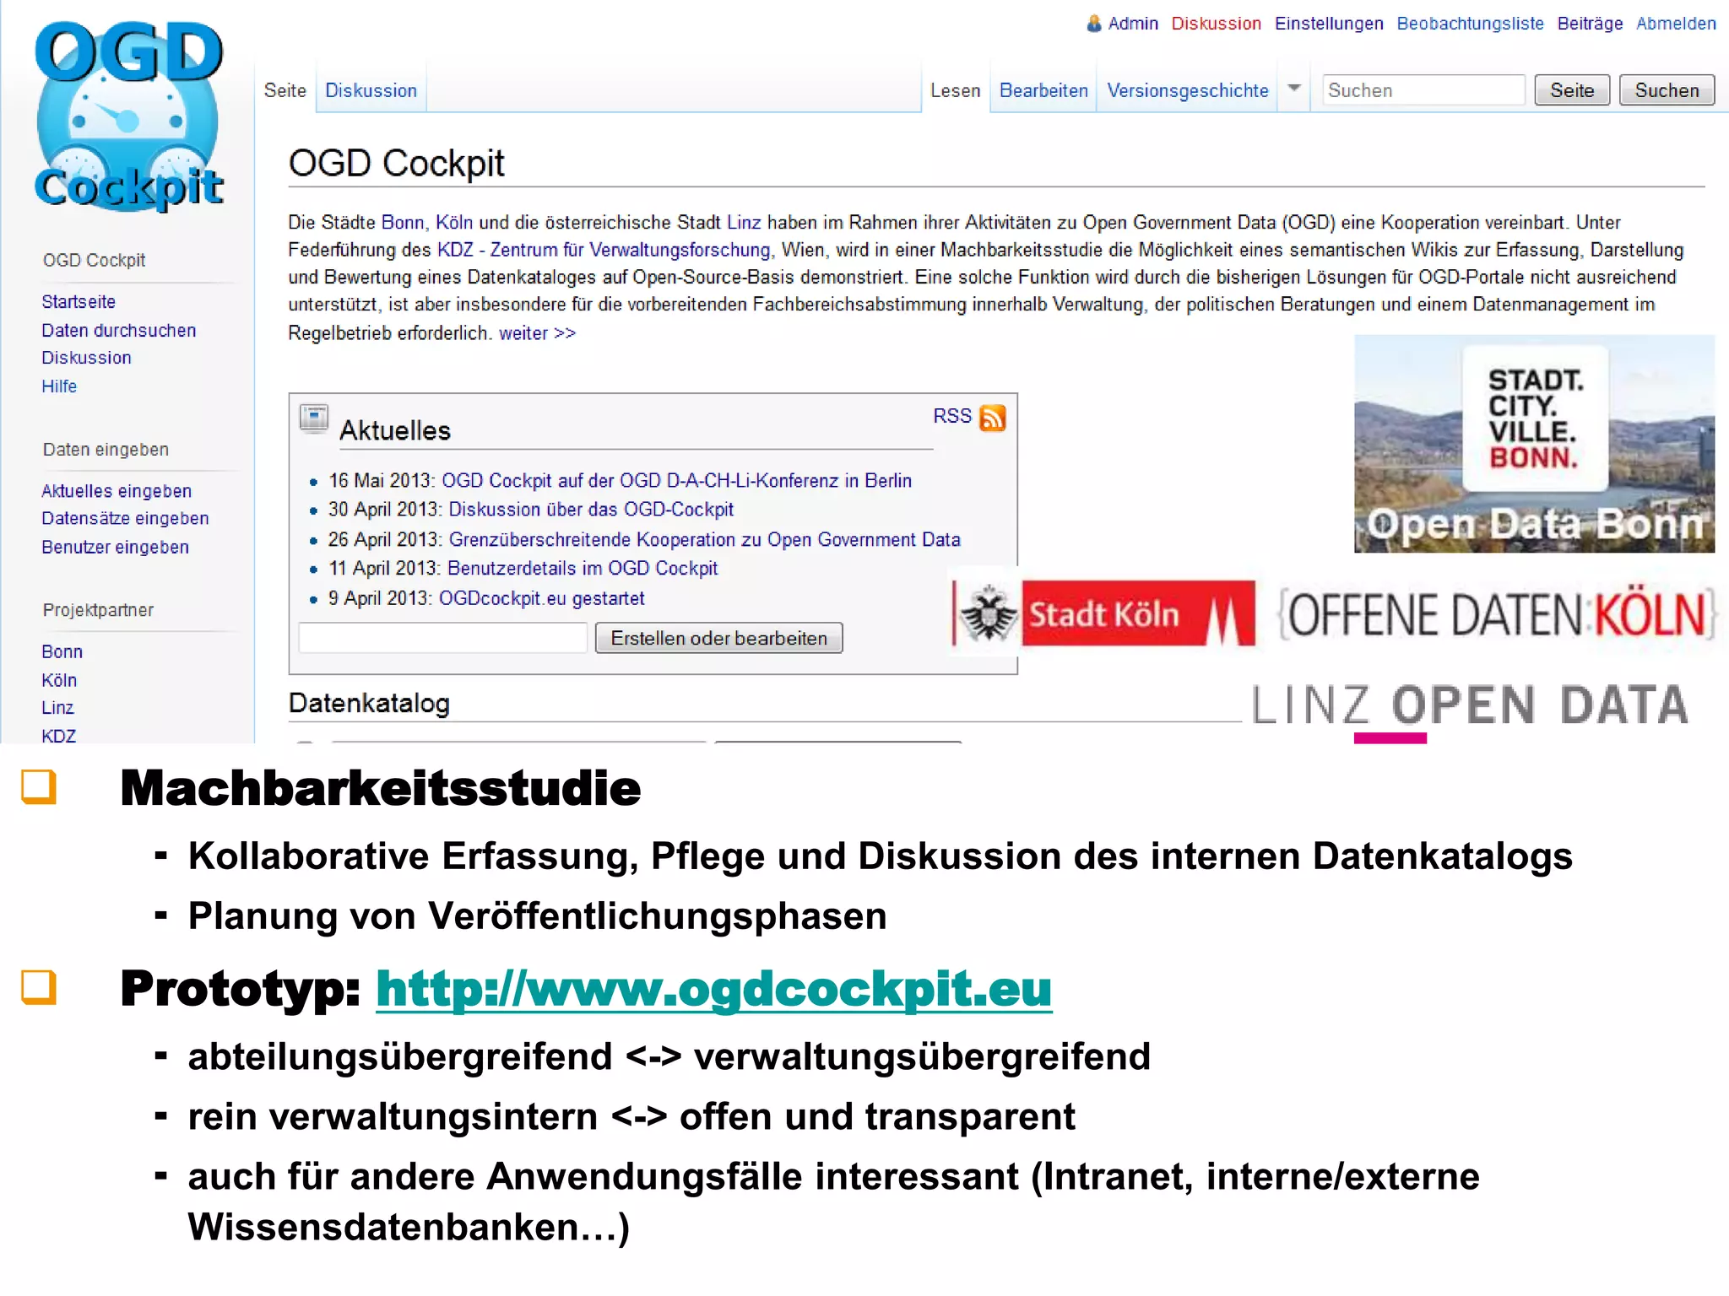The image size is (1729, 1296).
Task: Select the Bearbeiten tab
Action: click(1043, 90)
